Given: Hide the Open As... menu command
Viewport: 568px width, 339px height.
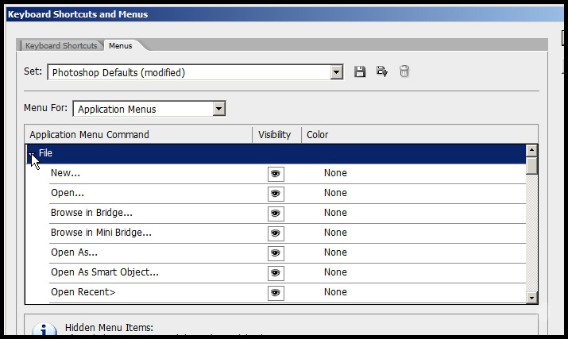Looking at the screenshot, I should 276,252.
